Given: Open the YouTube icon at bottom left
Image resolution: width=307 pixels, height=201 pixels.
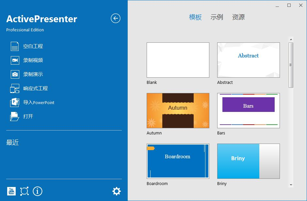Looking at the screenshot, I should 11,191.
